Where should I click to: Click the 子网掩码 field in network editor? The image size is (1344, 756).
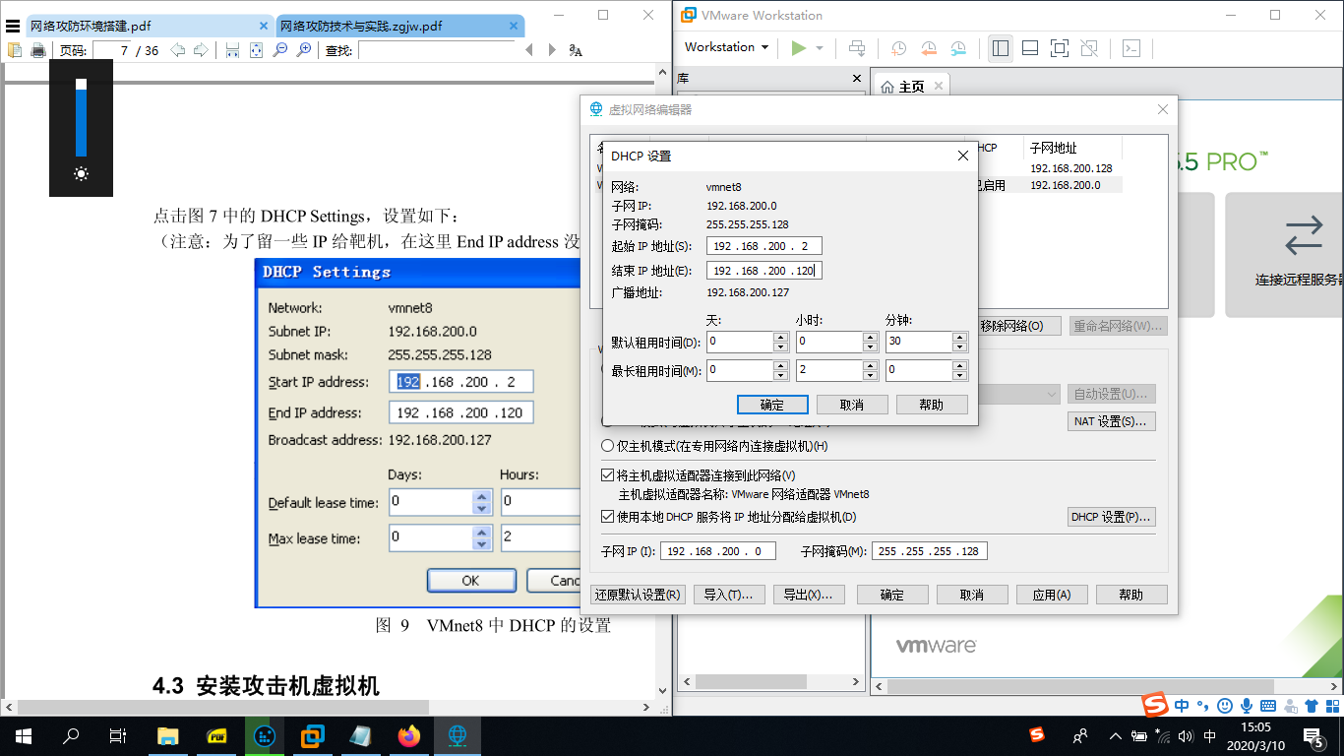click(x=929, y=551)
